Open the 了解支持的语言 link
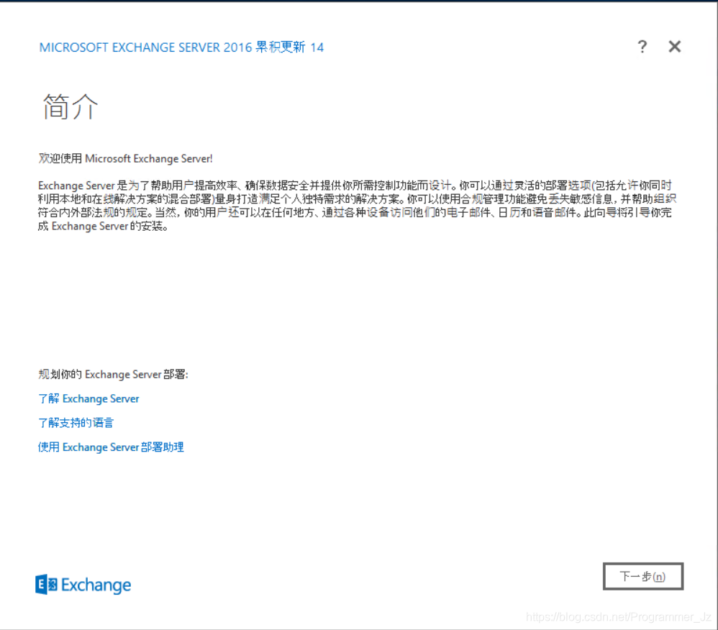The width and height of the screenshot is (718, 630). coord(76,423)
